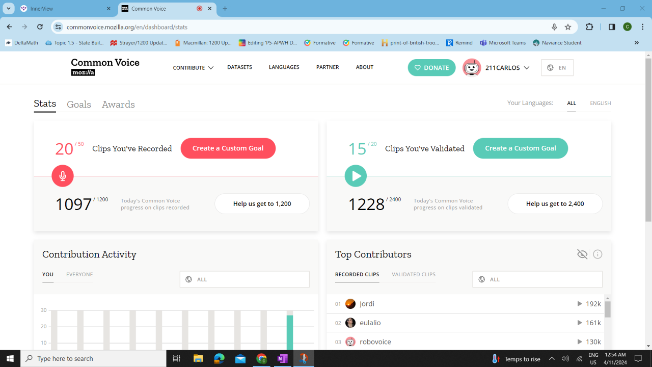Viewport: 652px width, 367px height.
Task: Open a new browser tab
Action: (x=225, y=9)
